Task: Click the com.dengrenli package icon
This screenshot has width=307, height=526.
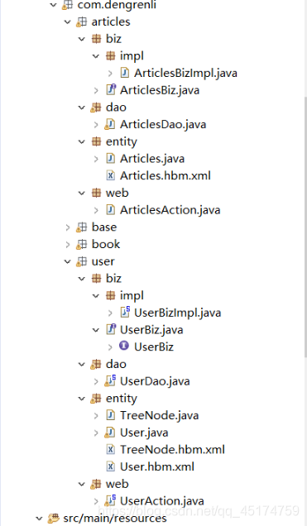Action: tap(67, 5)
